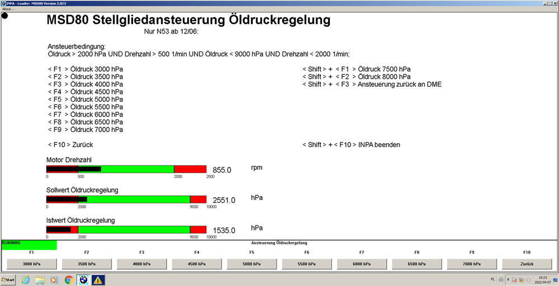The image size is (559, 286).
Task: Set oil pressure with 3000 hPa button
Action: (x=32, y=264)
